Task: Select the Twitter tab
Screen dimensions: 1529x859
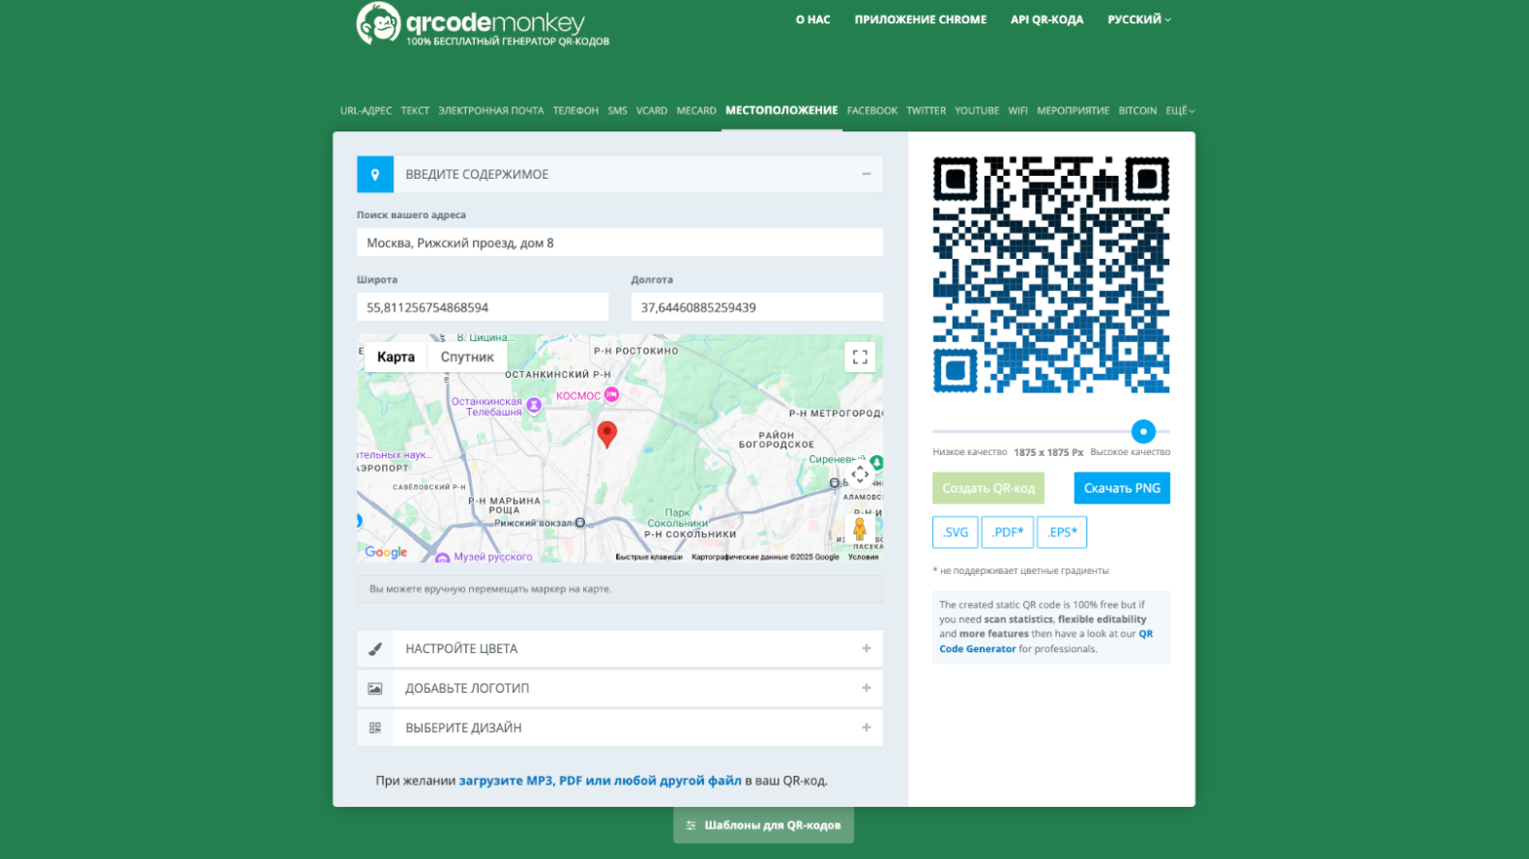Action: [926, 111]
